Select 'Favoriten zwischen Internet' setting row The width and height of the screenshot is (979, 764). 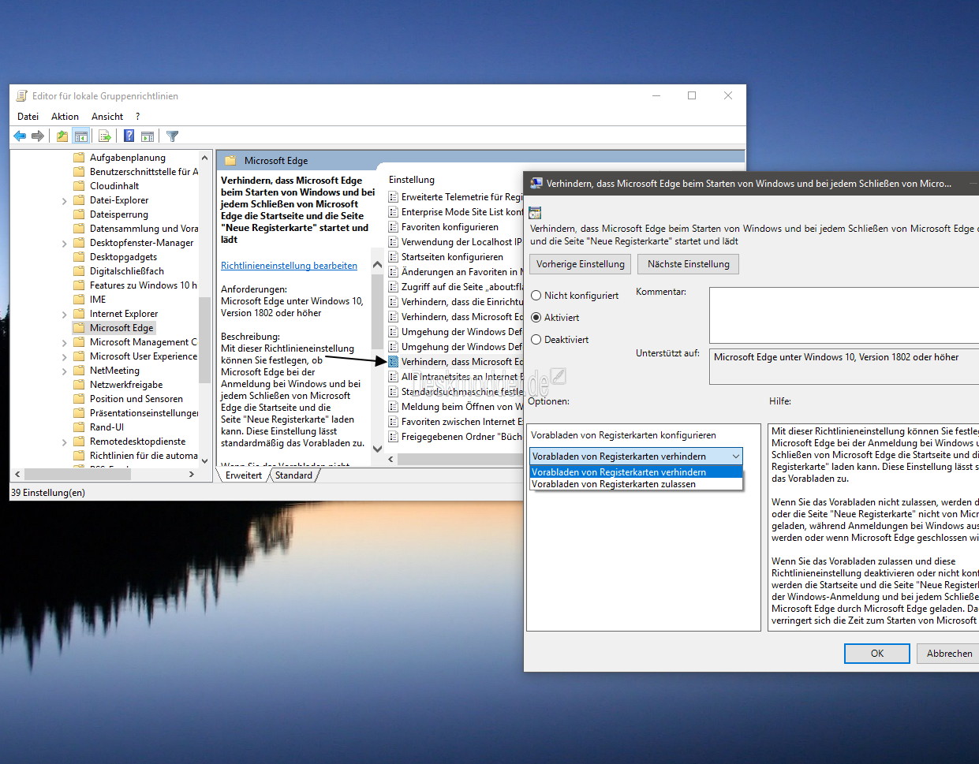[455, 422]
